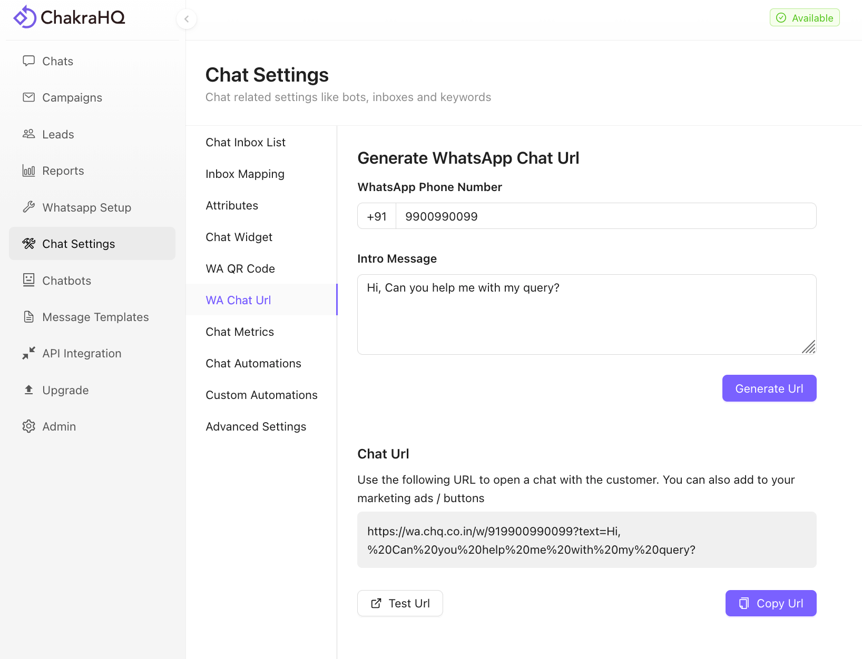Test the chat URL with Test Url
Screen dimensions: 862x659
point(400,603)
